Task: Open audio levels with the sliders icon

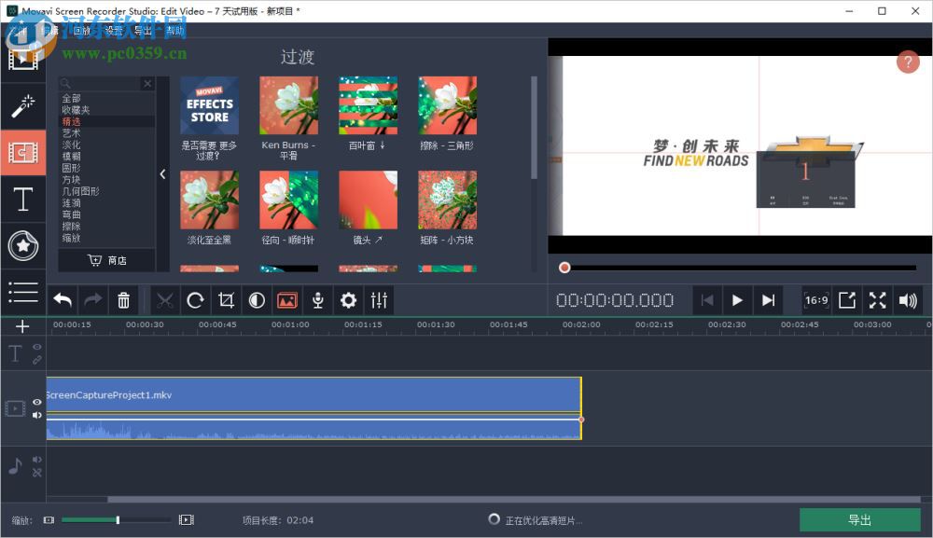Action: tap(379, 300)
